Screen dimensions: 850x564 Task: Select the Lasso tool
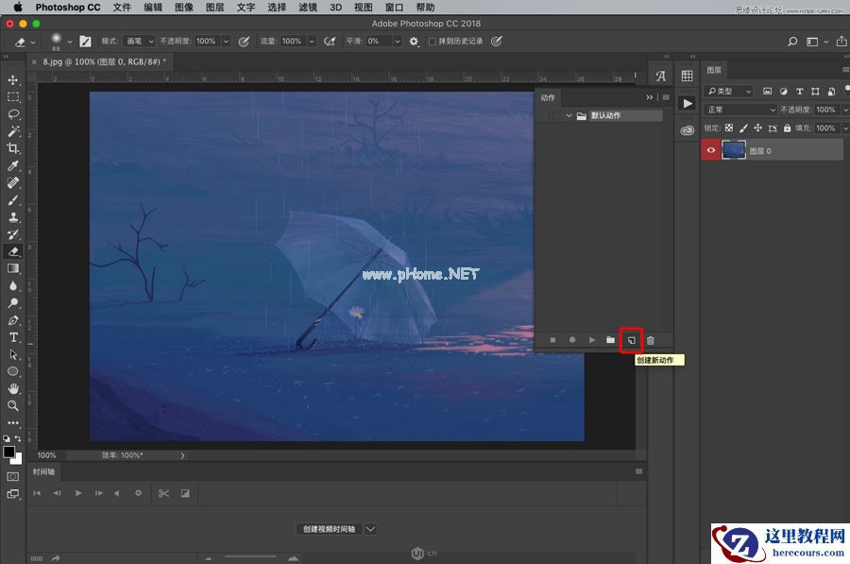13,114
